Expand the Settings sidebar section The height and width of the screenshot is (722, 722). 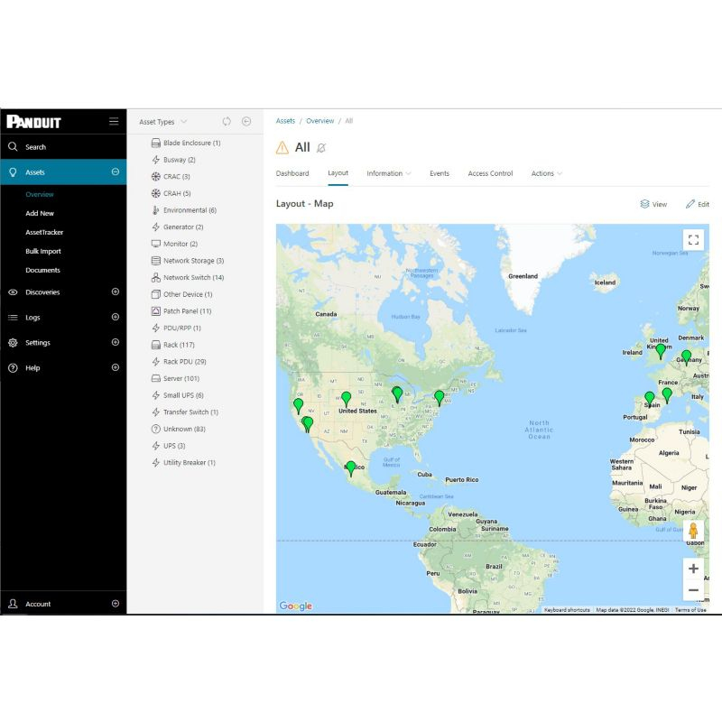click(x=116, y=343)
